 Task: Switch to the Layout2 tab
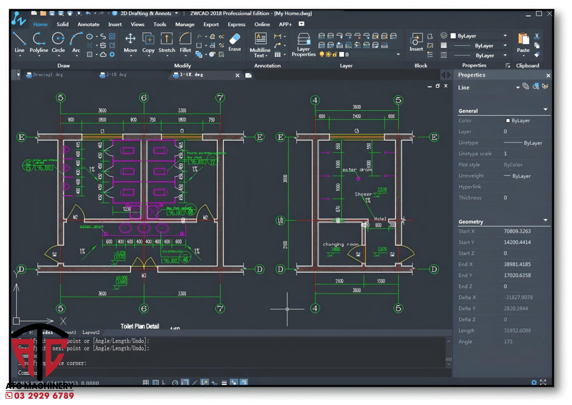[x=91, y=332]
